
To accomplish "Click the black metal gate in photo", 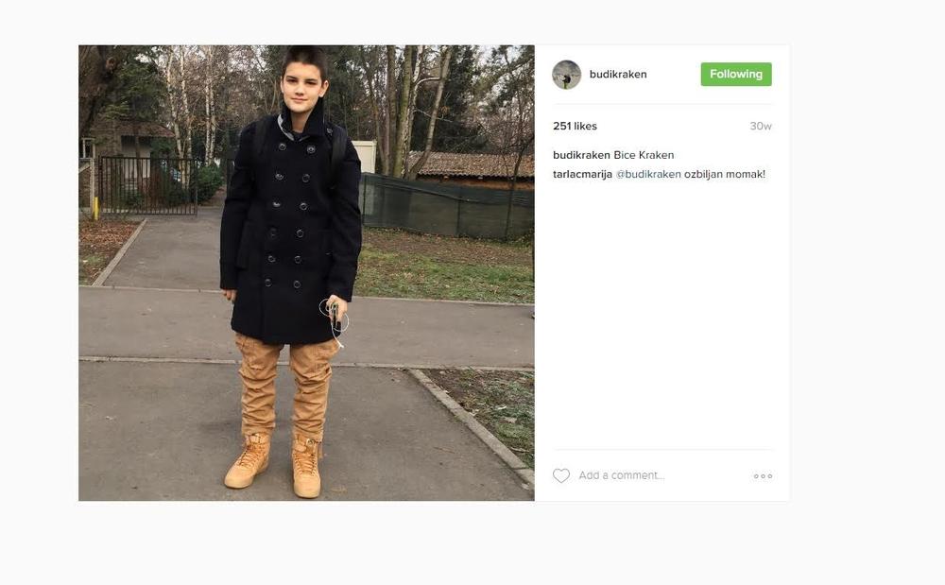I will [147, 185].
